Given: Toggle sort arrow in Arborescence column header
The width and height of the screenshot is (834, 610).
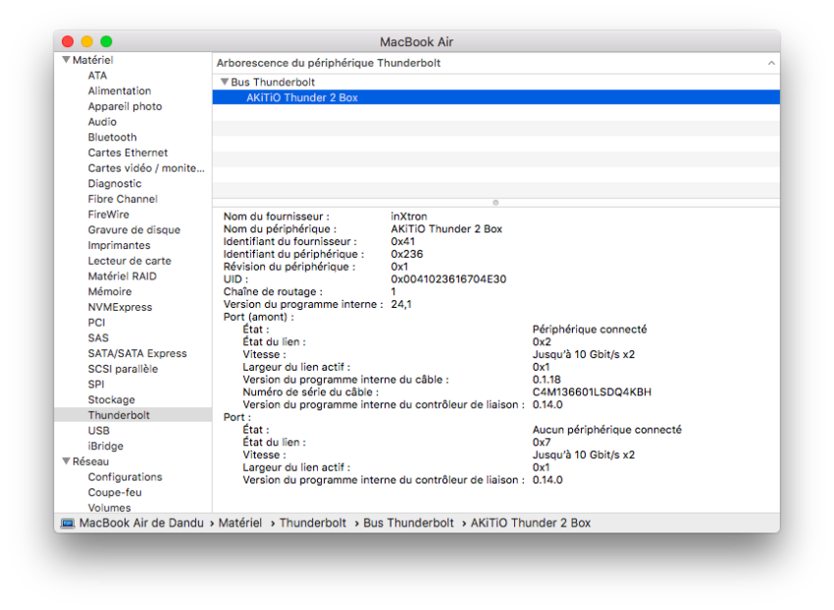Looking at the screenshot, I should 771,63.
